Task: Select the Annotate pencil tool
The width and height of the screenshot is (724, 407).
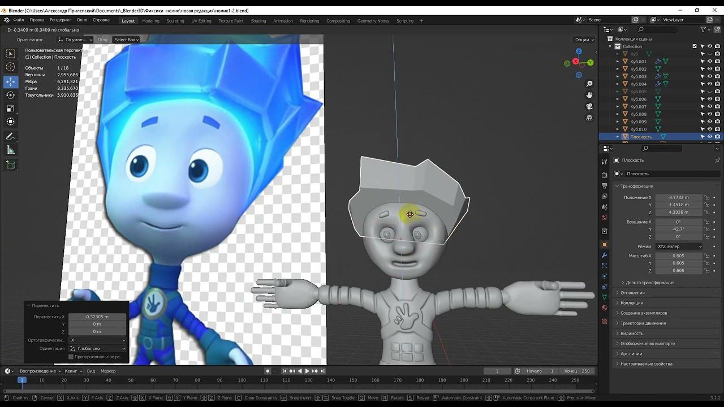Action: click(x=11, y=137)
